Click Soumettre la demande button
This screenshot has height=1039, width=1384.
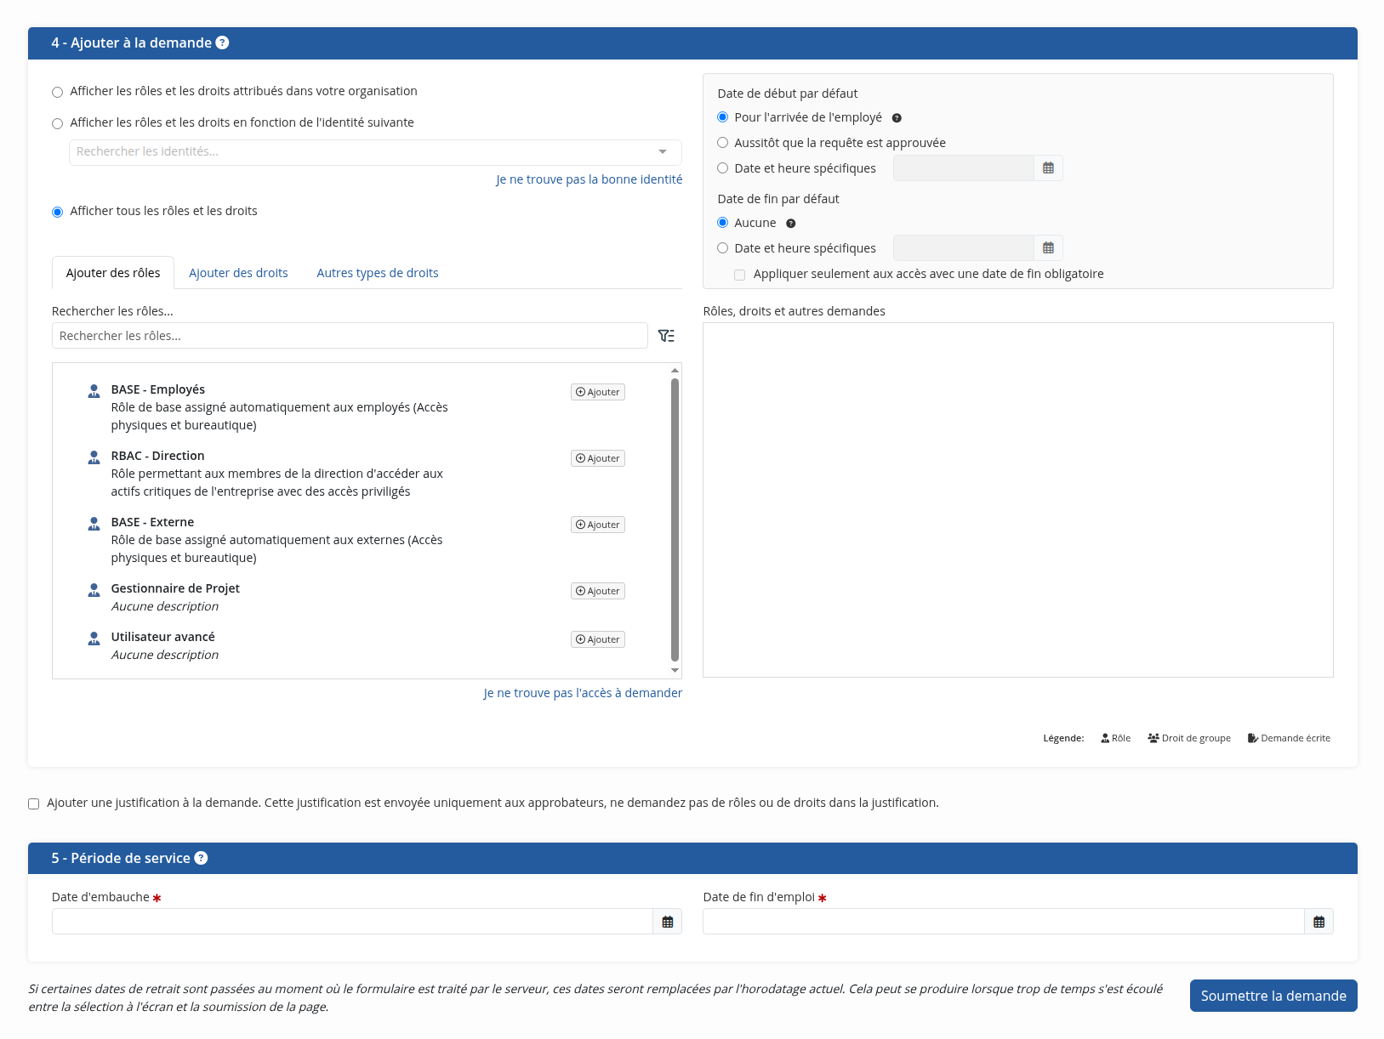(x=1273, y=996)
